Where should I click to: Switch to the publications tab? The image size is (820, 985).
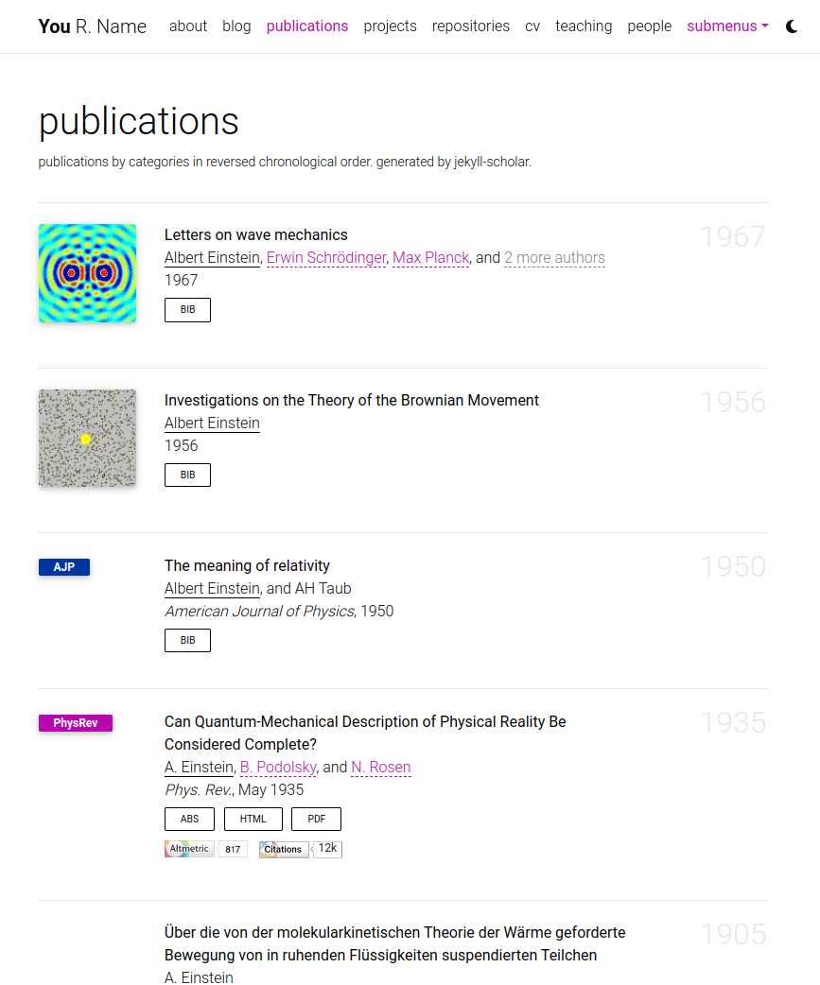(x=306, y=26)
